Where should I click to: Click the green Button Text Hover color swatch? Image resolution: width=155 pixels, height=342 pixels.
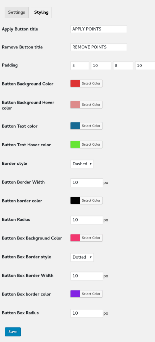[75, 144]
